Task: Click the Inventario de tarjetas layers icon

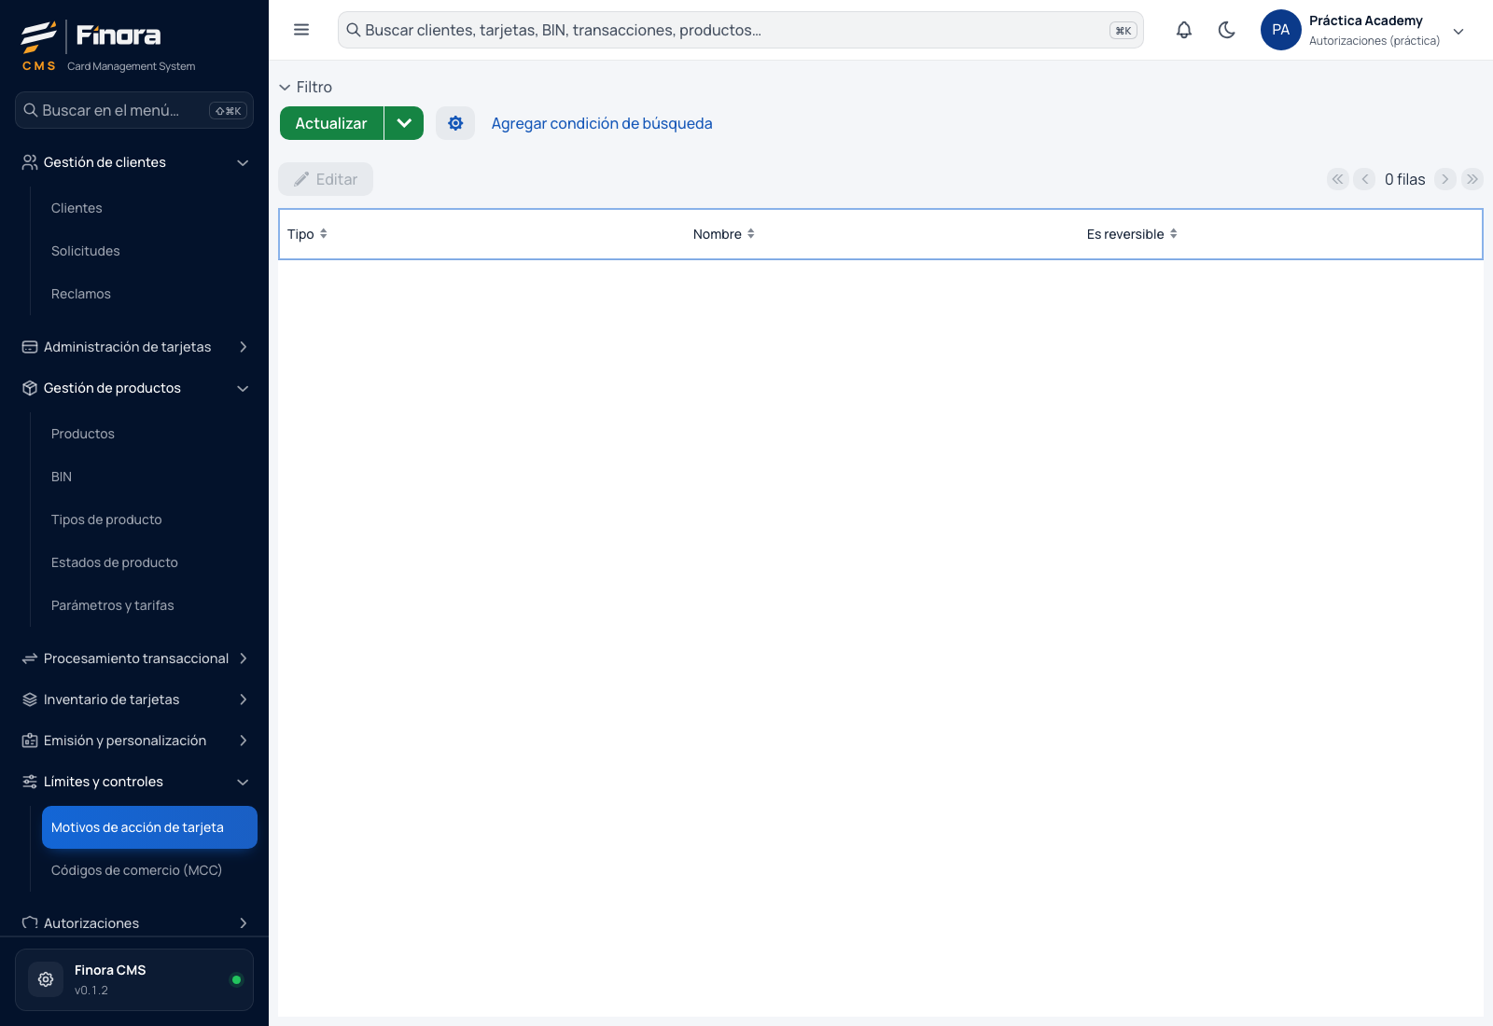Action: [x=30, y=700]
